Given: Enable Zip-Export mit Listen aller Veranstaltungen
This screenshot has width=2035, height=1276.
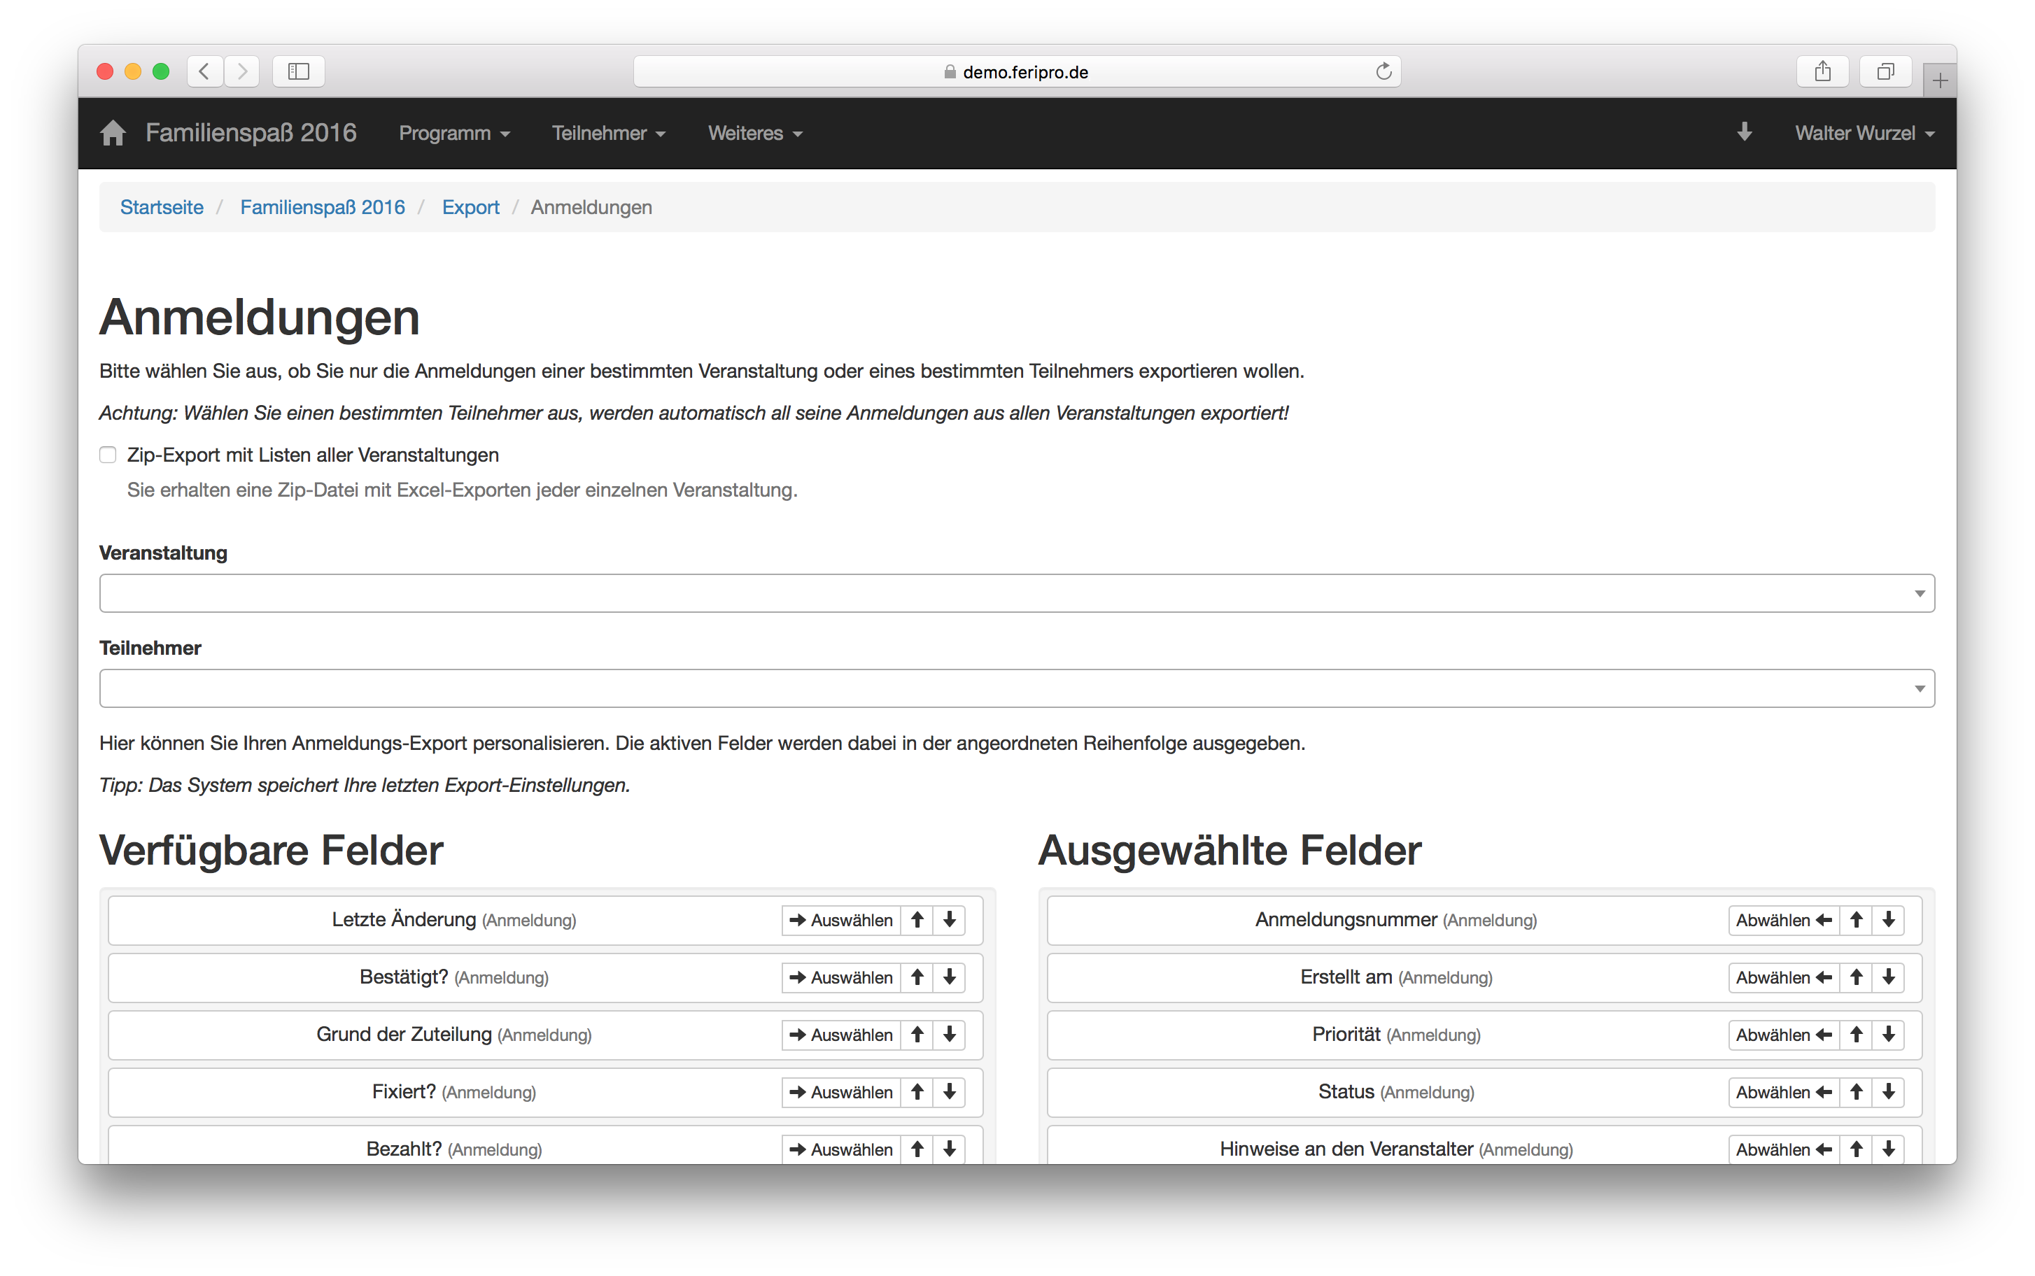Looking at the screenshot, I should pyautogui.click(x=108, y=455).
